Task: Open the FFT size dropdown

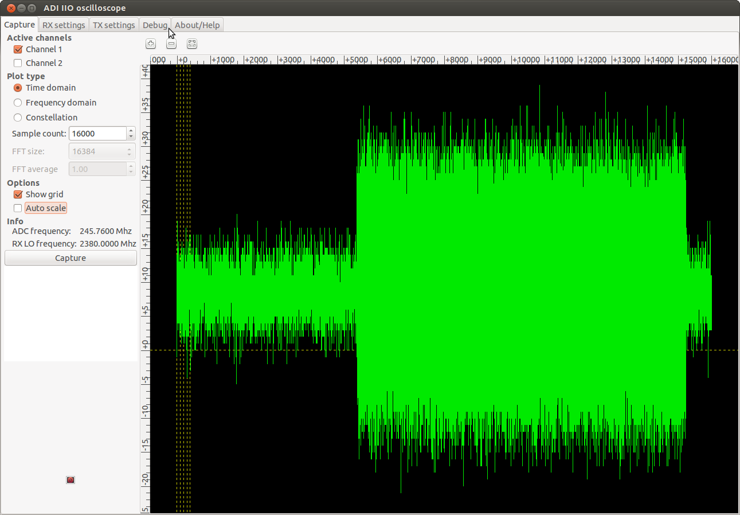Action: 102,151
